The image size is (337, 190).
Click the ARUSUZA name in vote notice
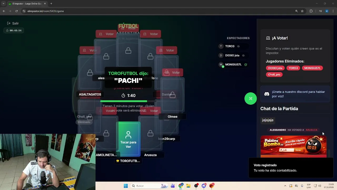point(311,130)
